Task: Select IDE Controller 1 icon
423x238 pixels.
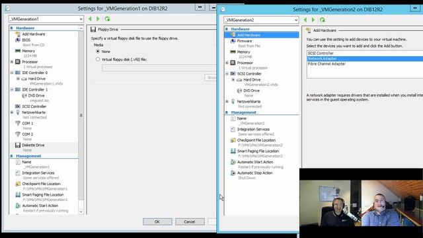Action: point(18,90)
